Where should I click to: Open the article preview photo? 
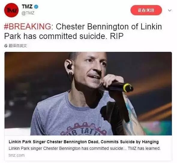[x=88, y=93]
